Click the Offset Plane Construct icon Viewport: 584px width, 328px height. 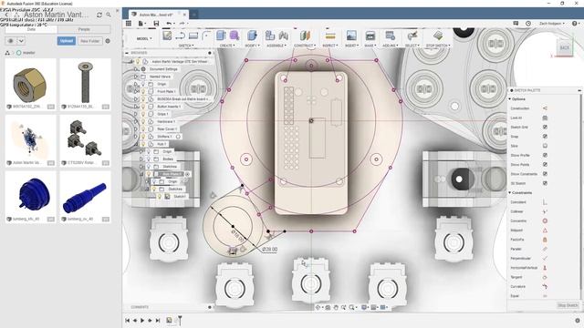click(x=305, y=36)
